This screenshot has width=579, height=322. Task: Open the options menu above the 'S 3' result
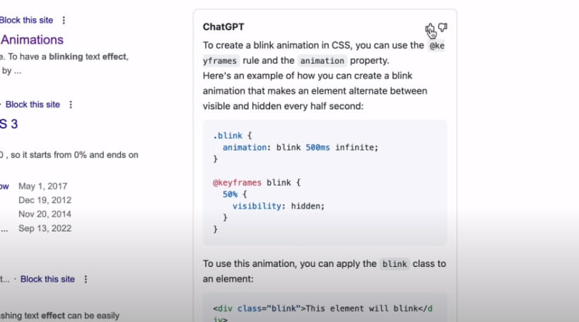(71, 105)
